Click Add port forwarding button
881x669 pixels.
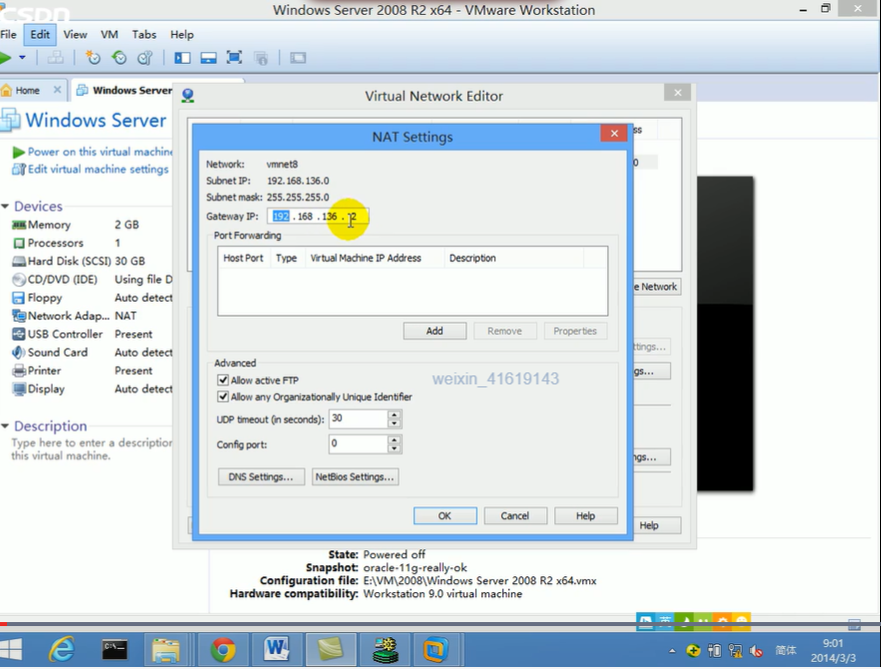point(435,331)
